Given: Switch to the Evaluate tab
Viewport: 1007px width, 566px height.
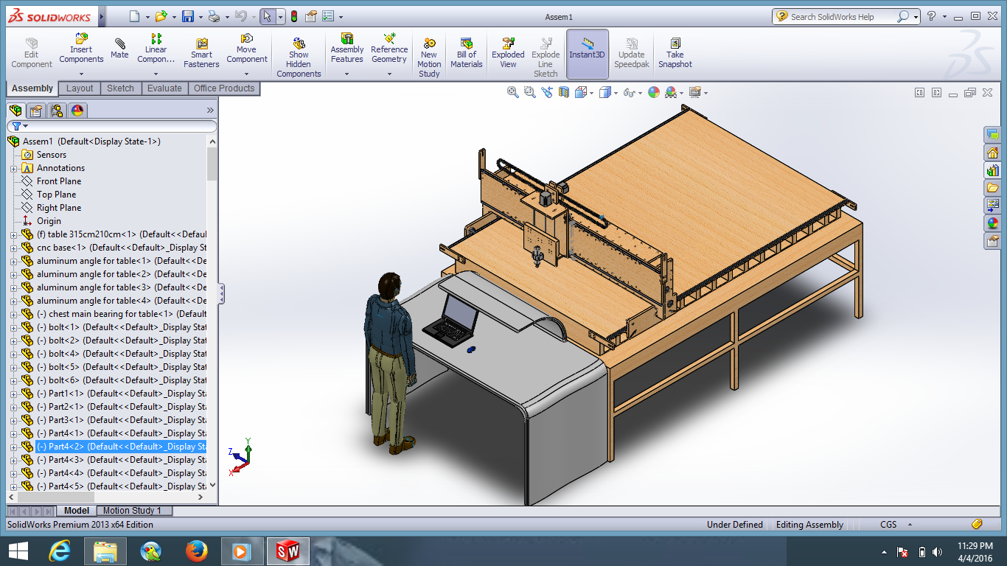Looking at the screenshot, I should [x=164, y=88].
